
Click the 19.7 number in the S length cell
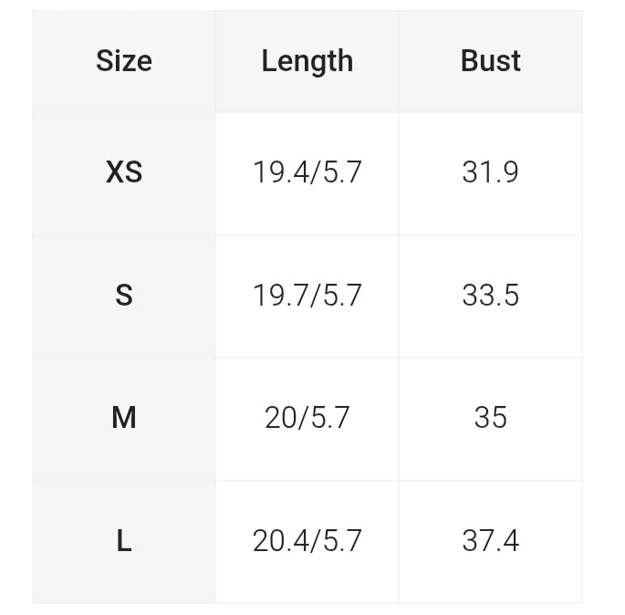(x=280, y=296)
